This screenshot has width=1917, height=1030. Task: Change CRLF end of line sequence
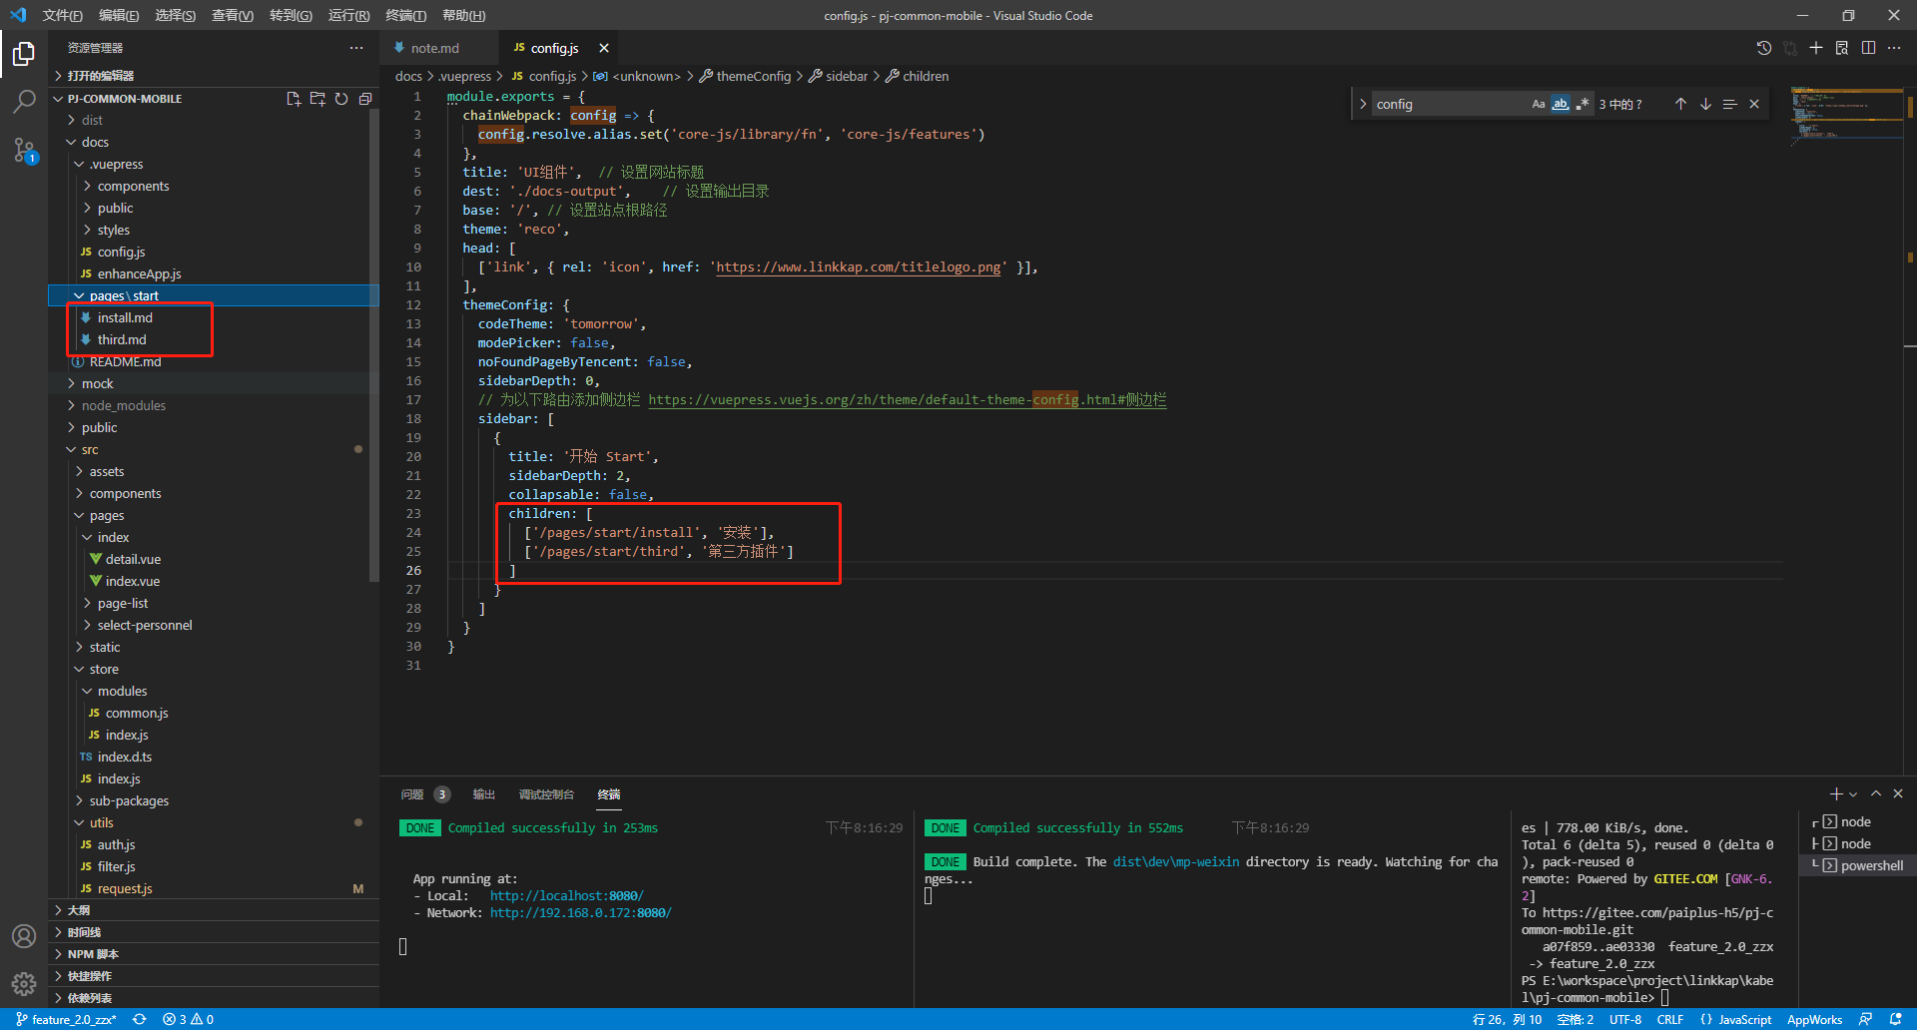point(1670,1019)
